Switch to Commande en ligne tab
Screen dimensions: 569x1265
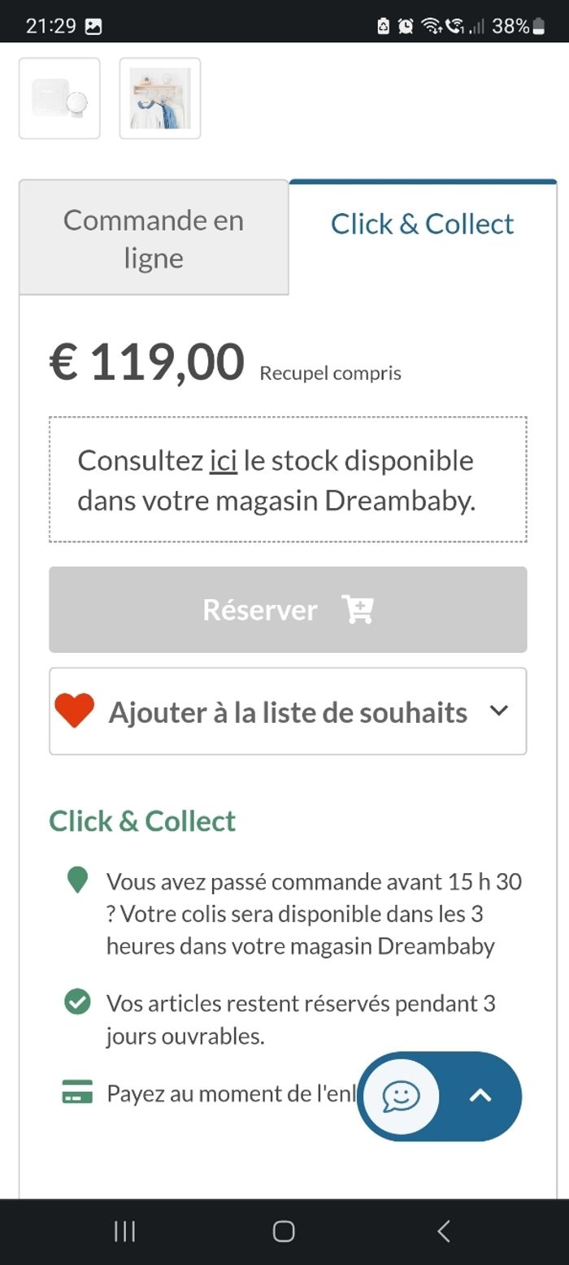(154, 238)
